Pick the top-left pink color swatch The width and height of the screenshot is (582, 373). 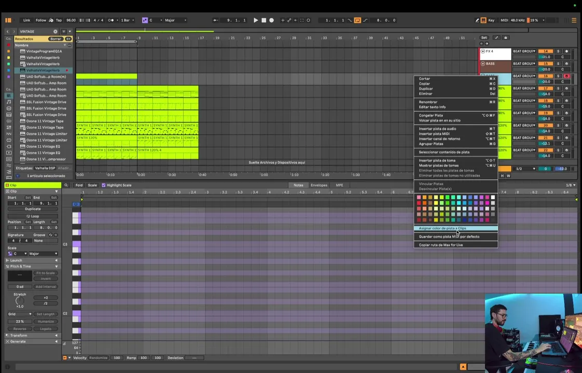(x=419, y=197)
